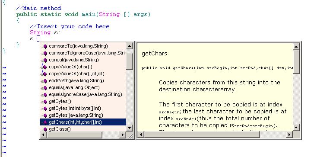Viewport: 314px width, 157px height.
Task: Click the completion list scroll left arrow
Action: pyautogui.click(x=43, y=135)
